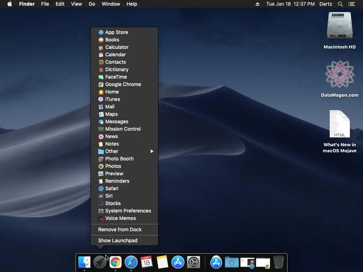Open the File menu

(45, 4)
